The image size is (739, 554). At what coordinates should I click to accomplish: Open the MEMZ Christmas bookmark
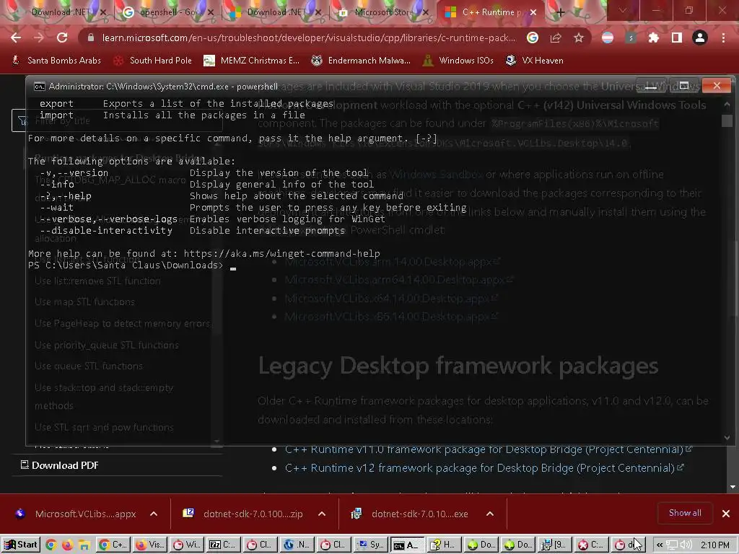(x=251, y=61)
